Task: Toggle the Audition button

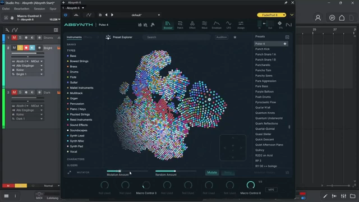Action: click(222, 37)
